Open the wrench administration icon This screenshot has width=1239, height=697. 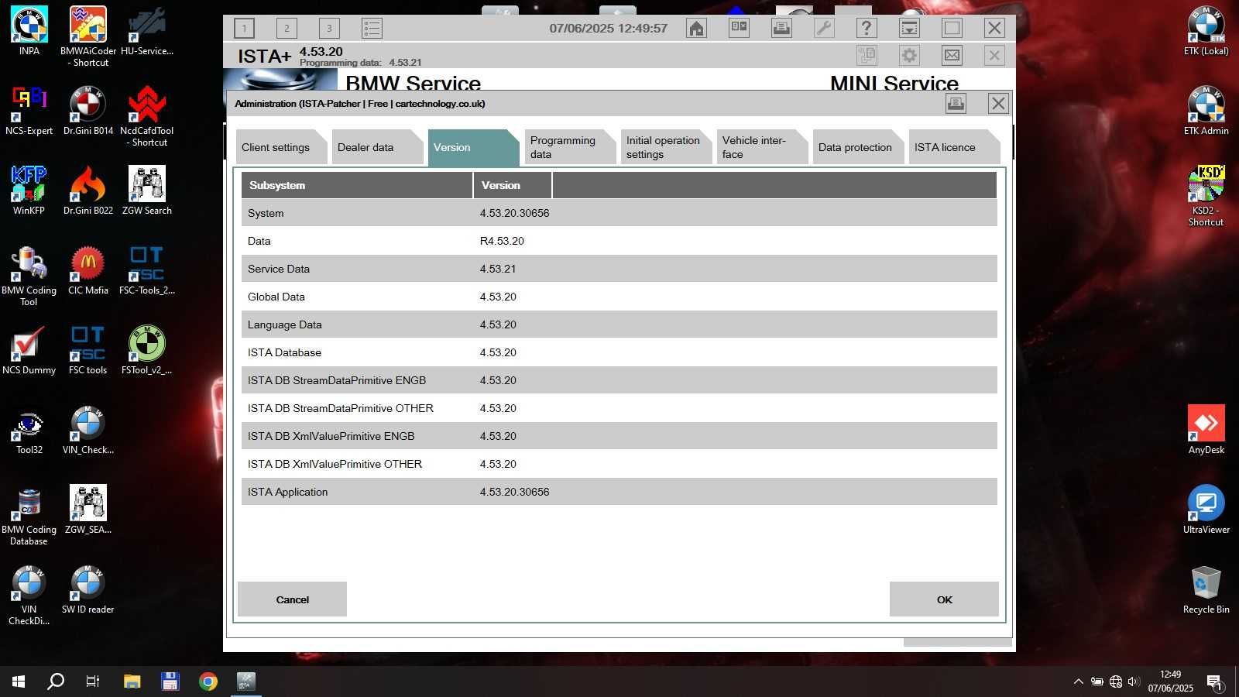pos(824,29)
